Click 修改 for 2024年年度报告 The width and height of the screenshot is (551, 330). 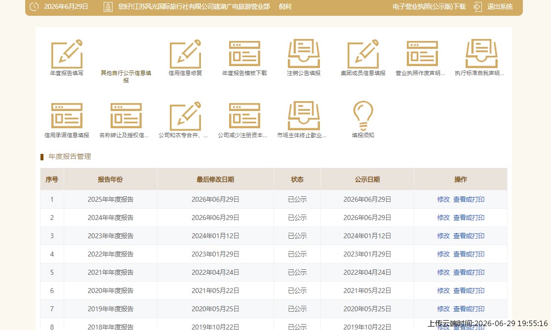click(443, 218)
